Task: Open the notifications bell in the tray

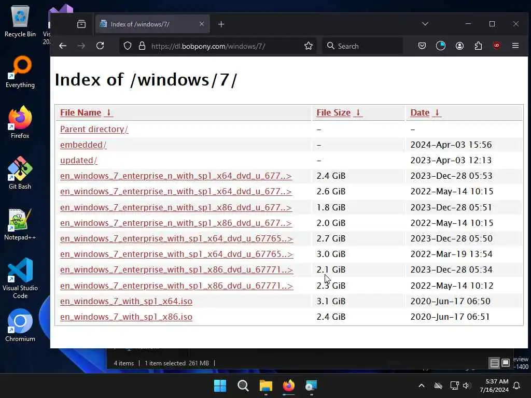Action: 517,386
